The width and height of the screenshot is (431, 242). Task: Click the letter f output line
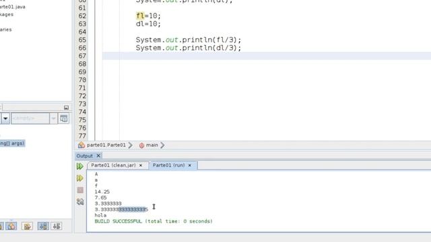pos(96,186)
